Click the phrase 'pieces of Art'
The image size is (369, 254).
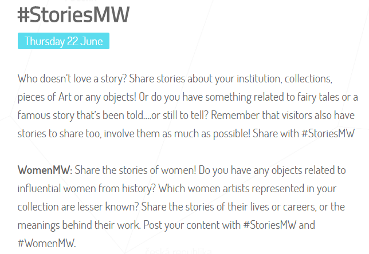point(45,97)
